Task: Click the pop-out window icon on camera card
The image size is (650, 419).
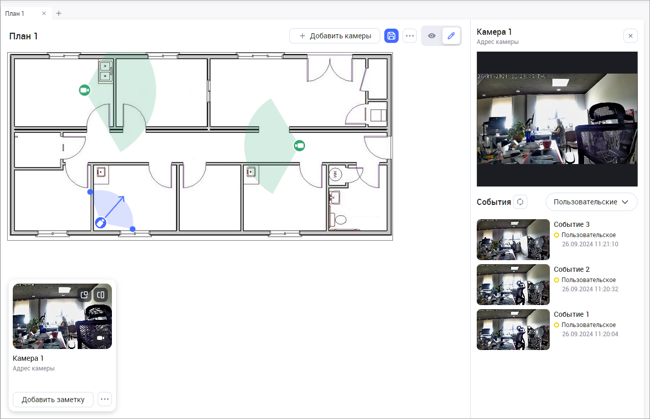Action: point(85,295)
